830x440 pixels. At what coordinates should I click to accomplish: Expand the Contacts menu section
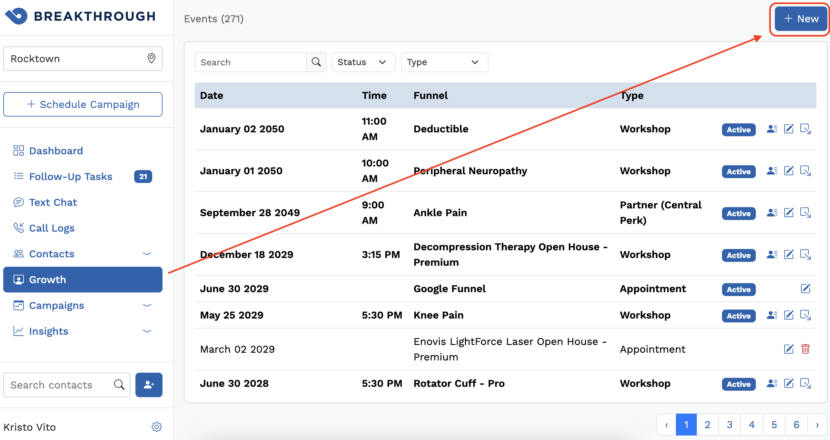pos(147,254)
